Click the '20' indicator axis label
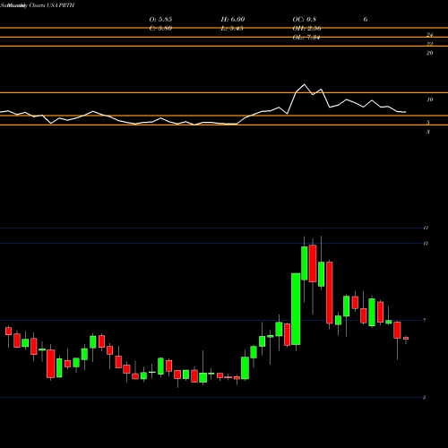The height and width of the screenshot is (448, 448). tap(429, 53)
